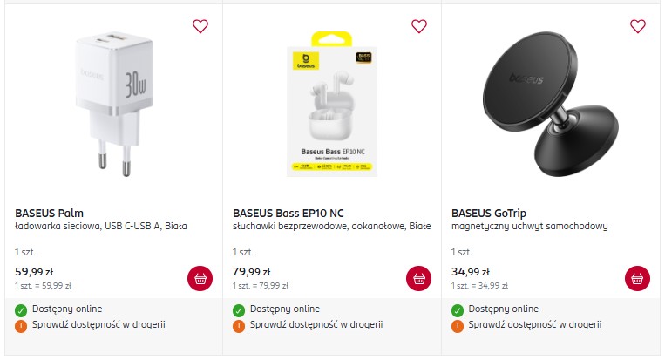Viewport: 665px width, 360px height.
Task: Add BASEUS Palm charger to basket
Action: point(200,279)
